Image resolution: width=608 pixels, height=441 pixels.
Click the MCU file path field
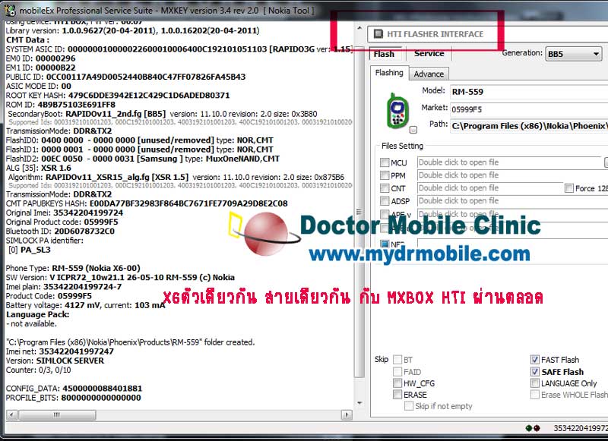coord(509,162)
